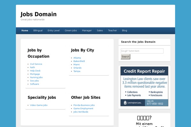View jobs in Miami
The height and width of the screenshot is (127, 191).
click(76, 64)
